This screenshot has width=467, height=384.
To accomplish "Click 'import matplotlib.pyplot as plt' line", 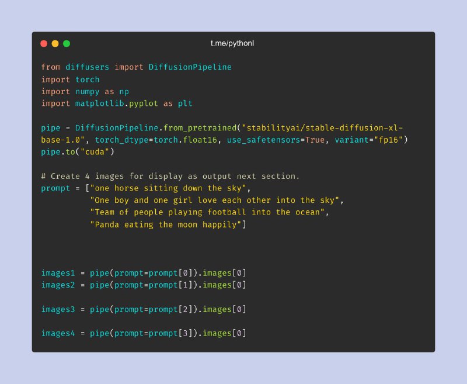I will [116, 104].
